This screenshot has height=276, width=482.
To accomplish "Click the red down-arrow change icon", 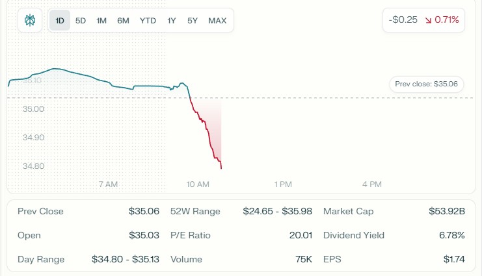I will pyautogui.click(x=429, y=20).
